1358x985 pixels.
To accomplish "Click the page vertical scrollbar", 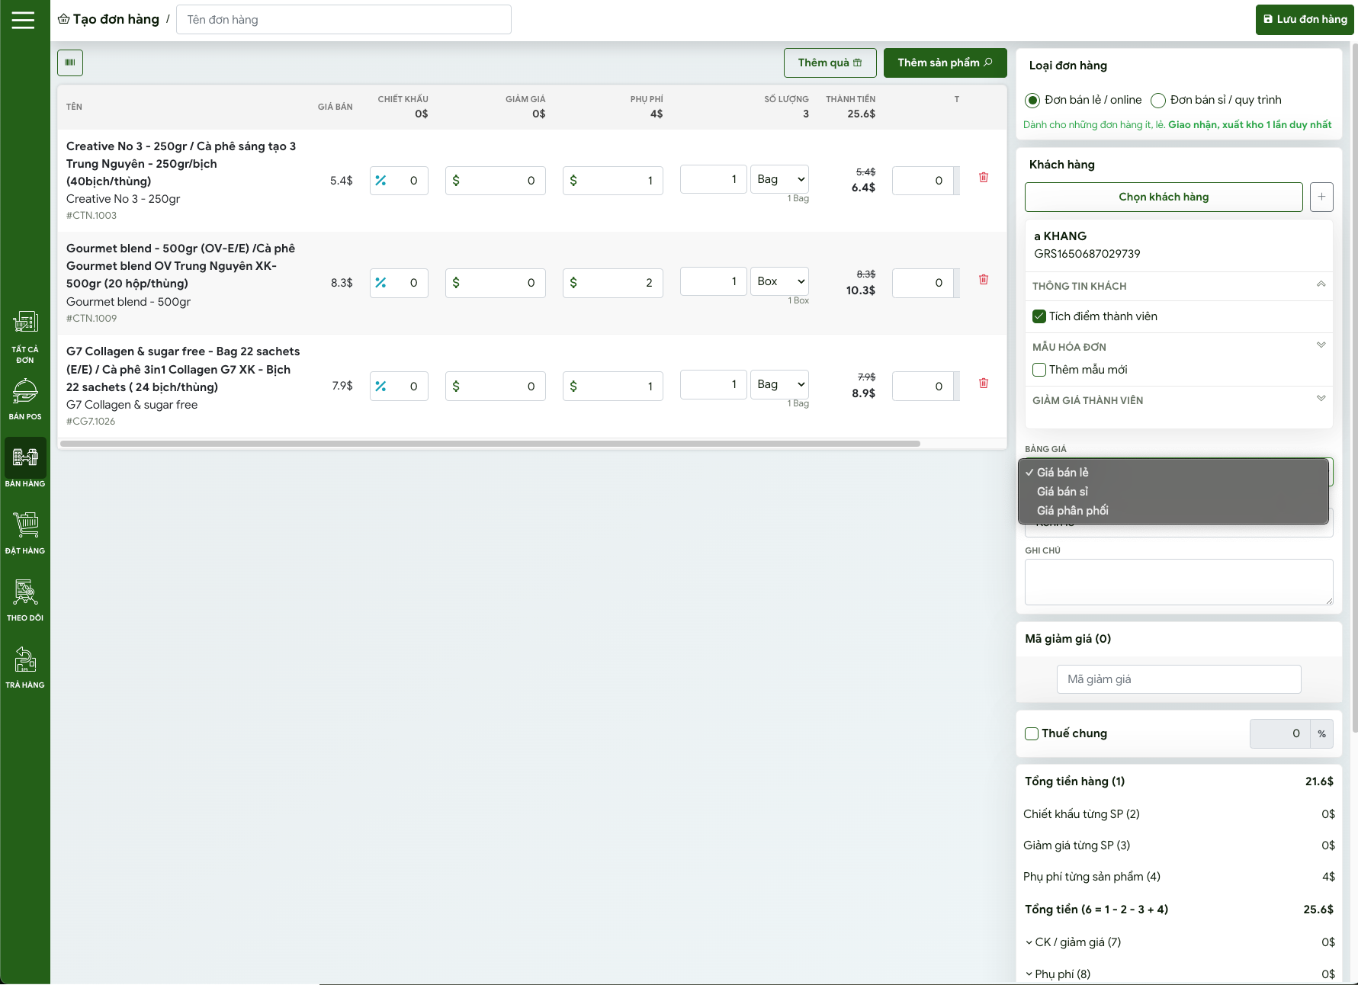I will click(1354, 389).
